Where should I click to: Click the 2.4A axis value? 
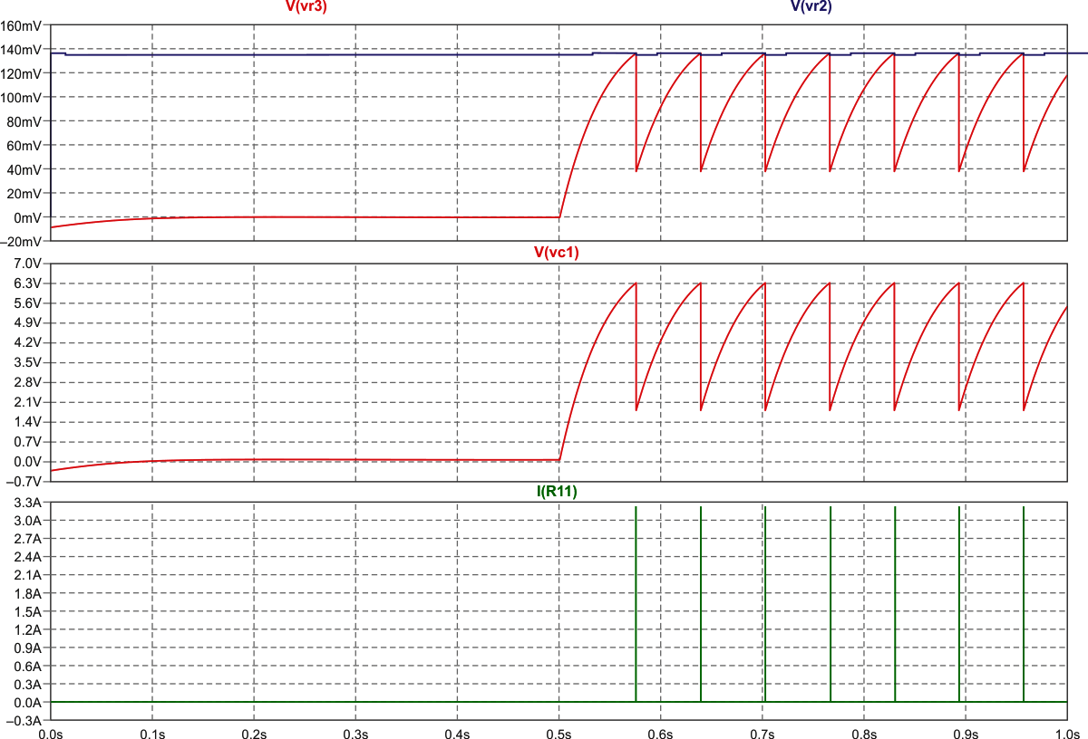[30, 557]
